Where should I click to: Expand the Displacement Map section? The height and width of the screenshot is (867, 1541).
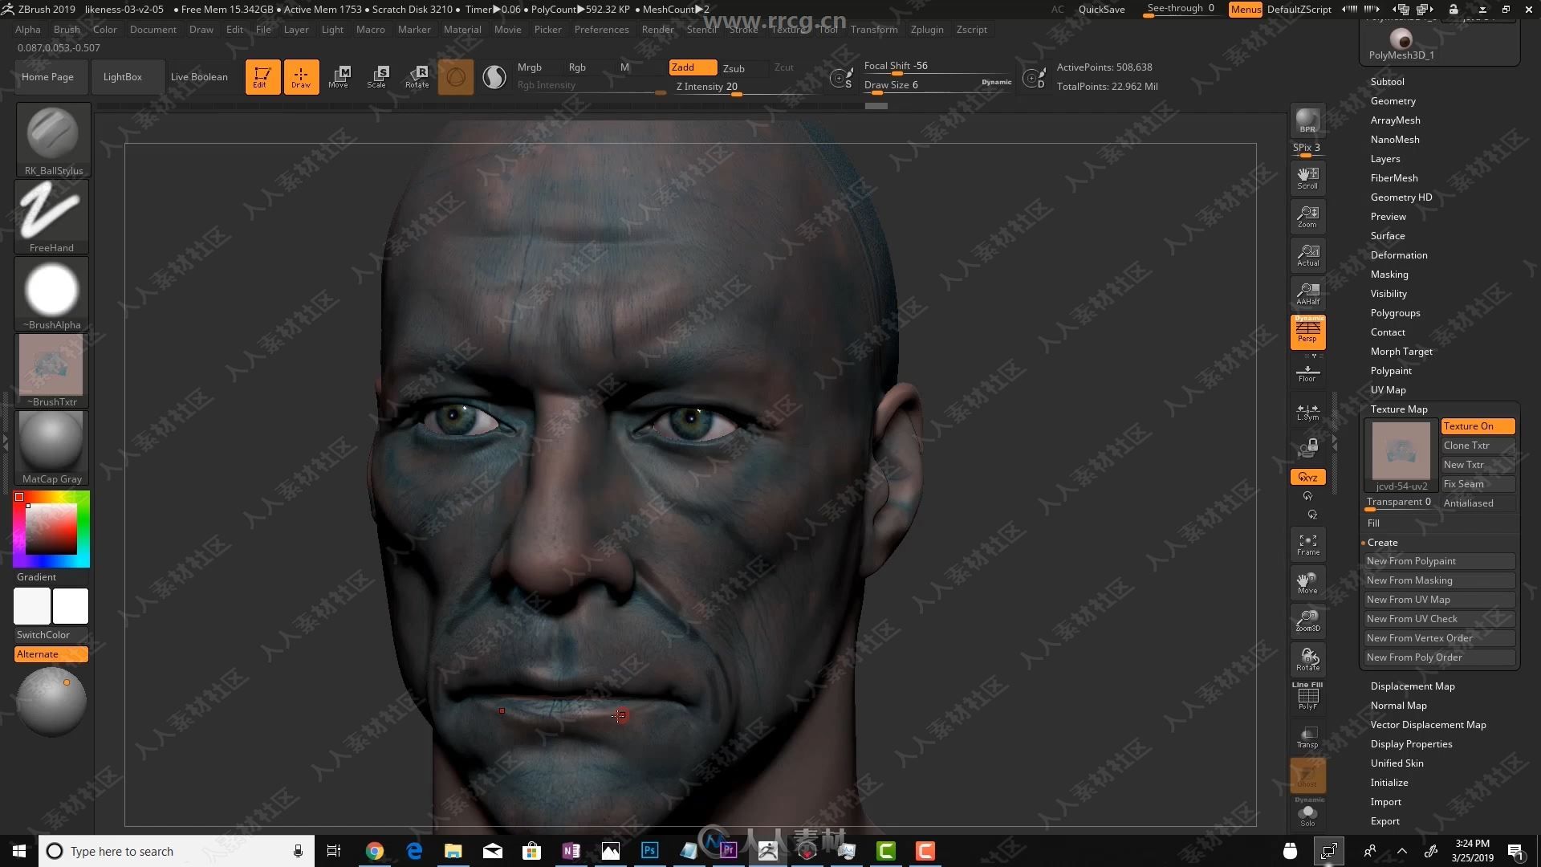point(1412,686)
